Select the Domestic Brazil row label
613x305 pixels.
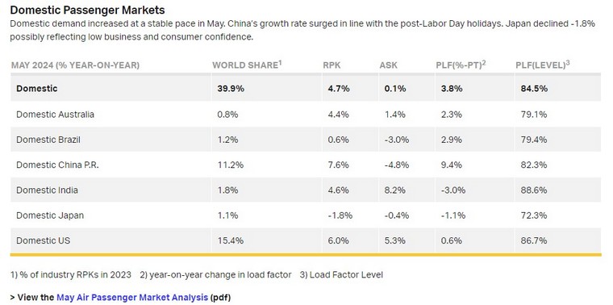(x=48, y=140)
